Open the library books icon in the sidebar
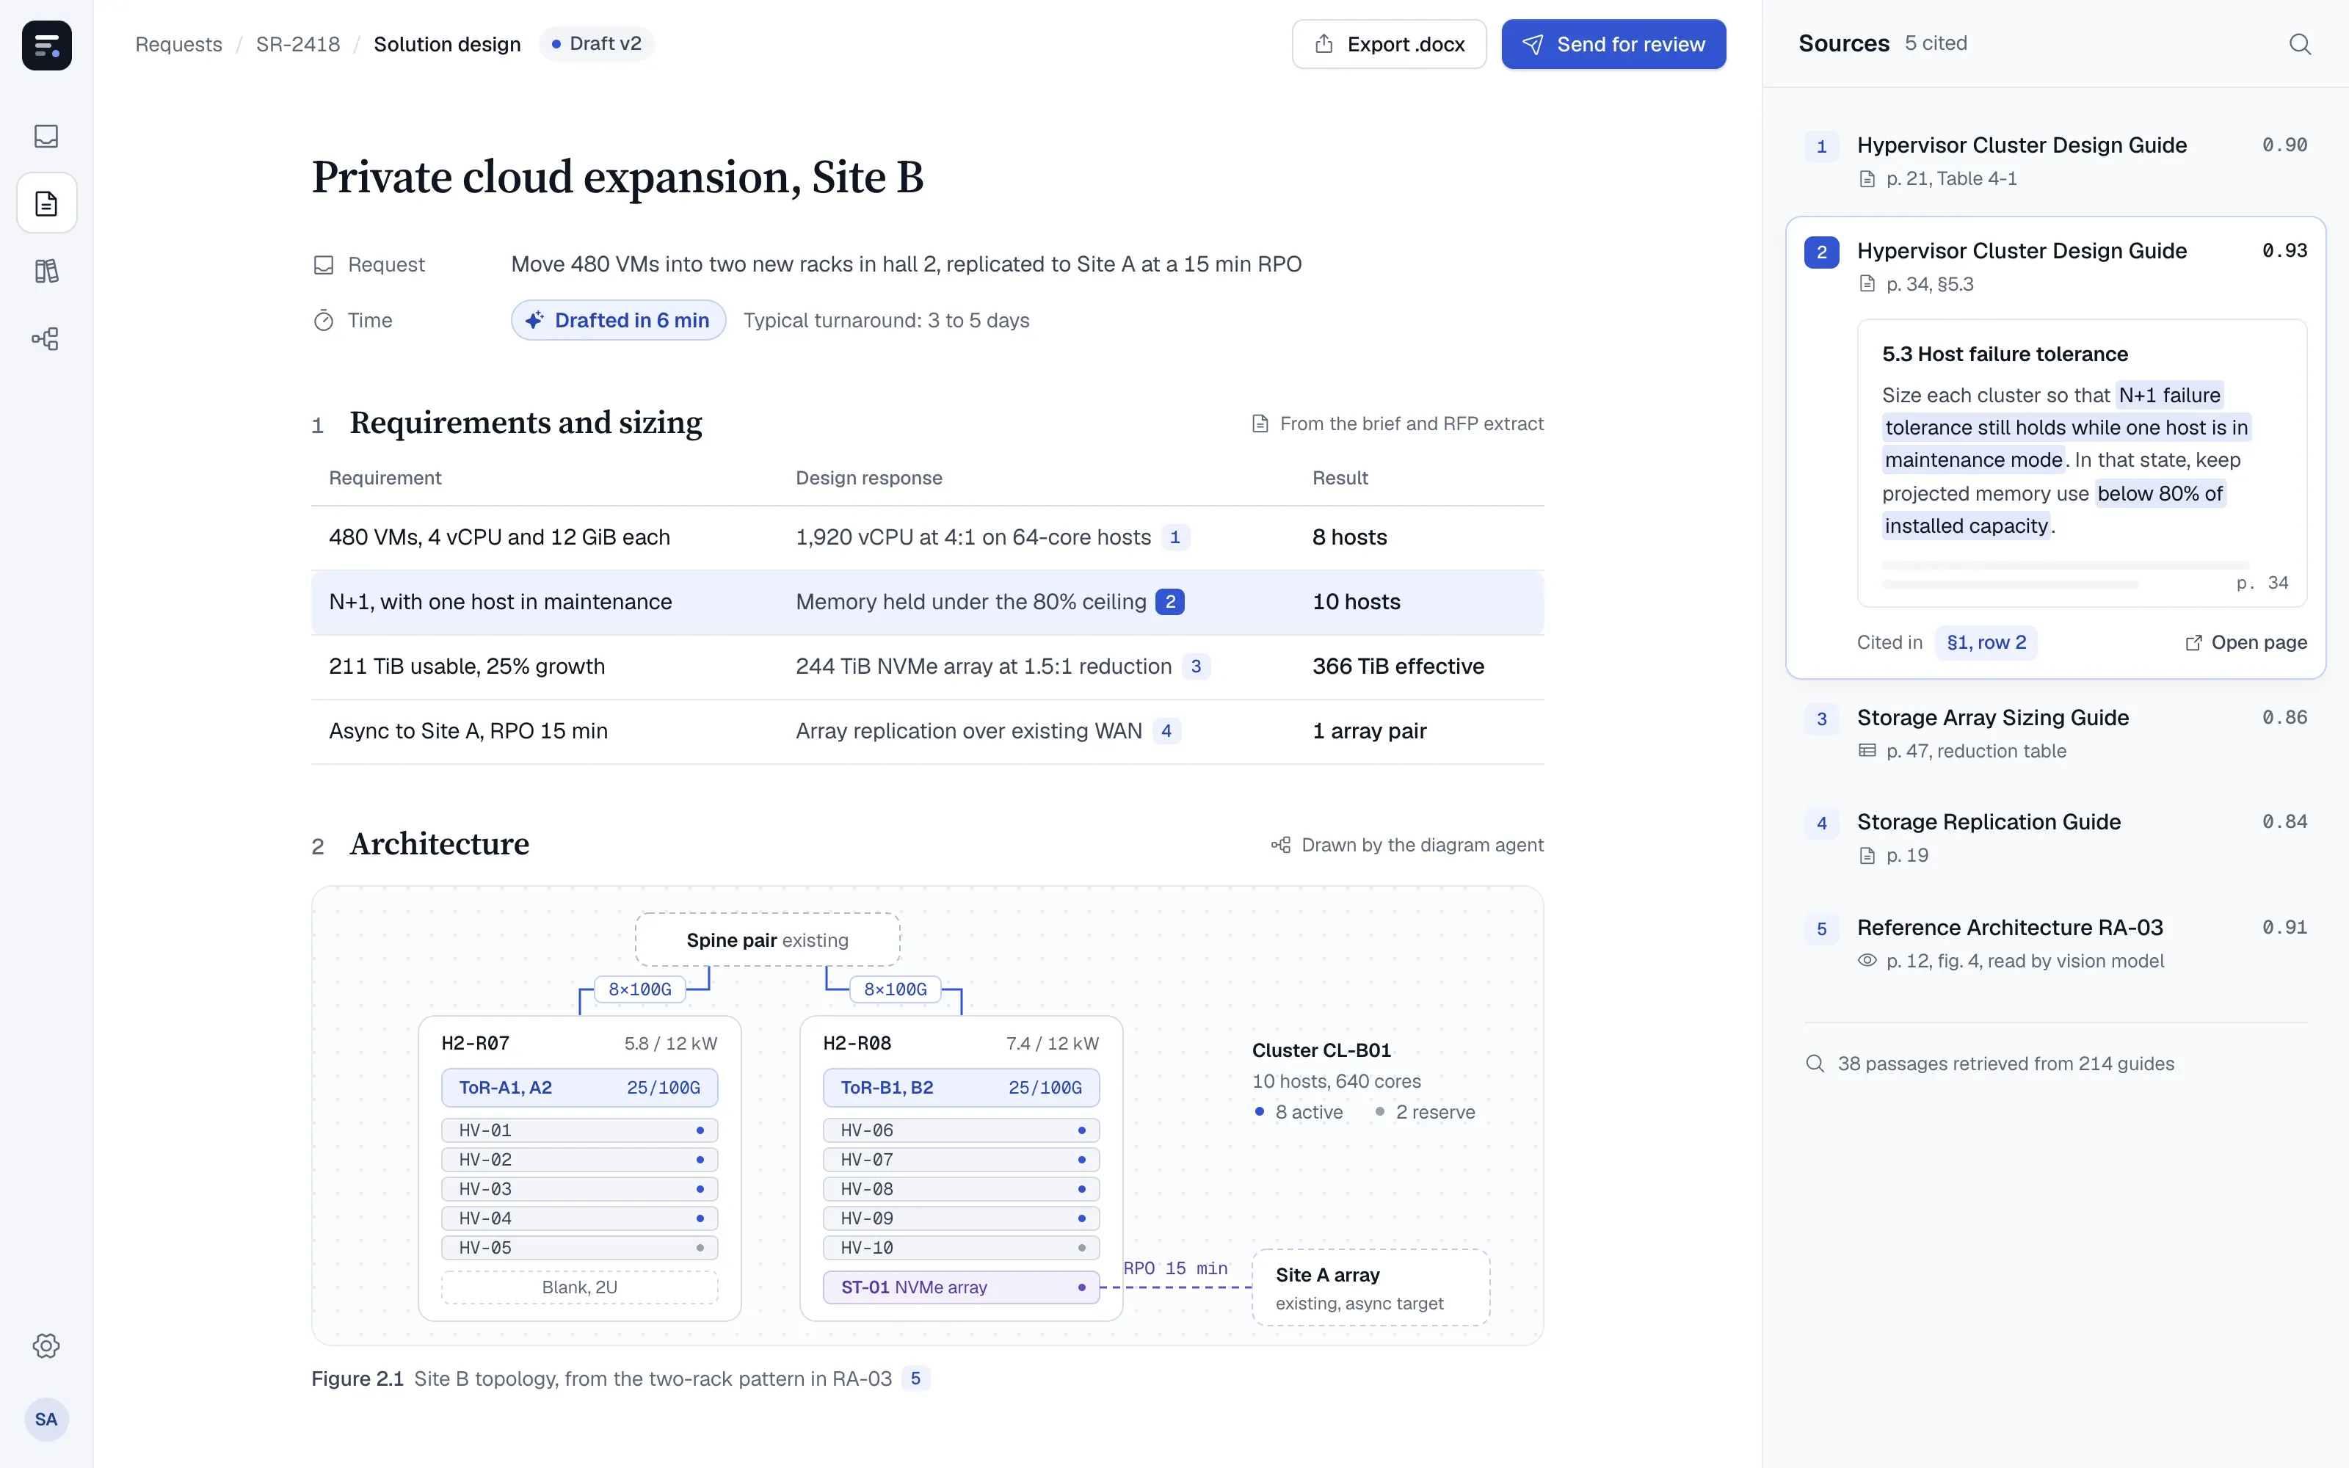The width and height of the screenshot is (2349, 1468). pos(46,271)
